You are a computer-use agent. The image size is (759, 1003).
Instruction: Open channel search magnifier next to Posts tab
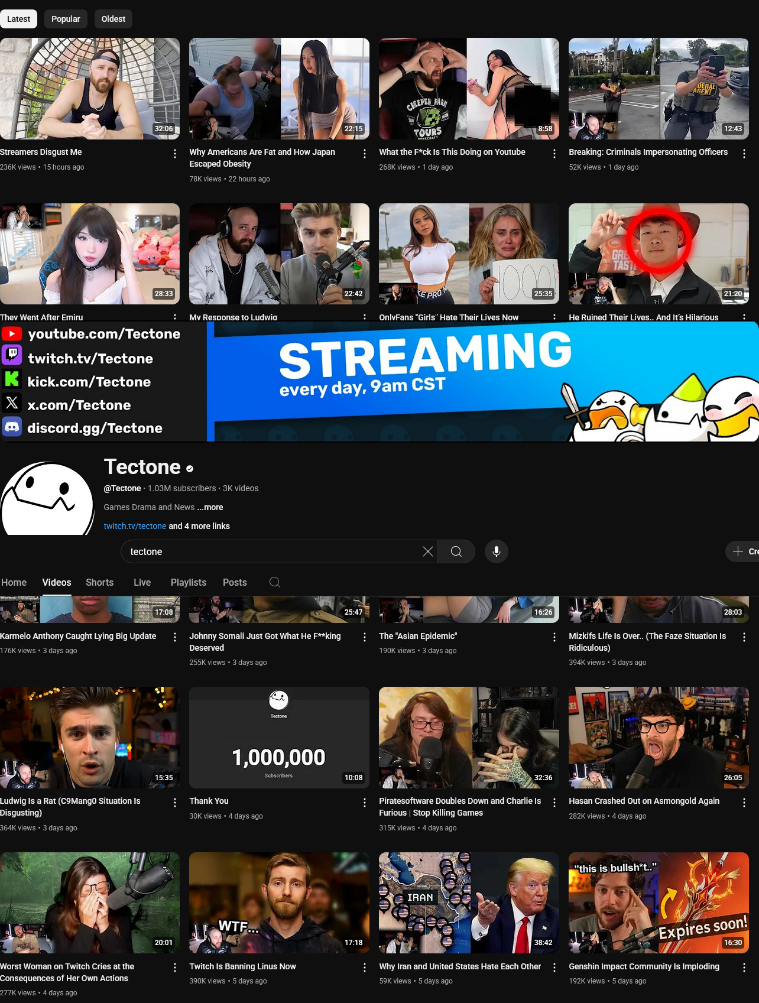[x=275, y=582]
